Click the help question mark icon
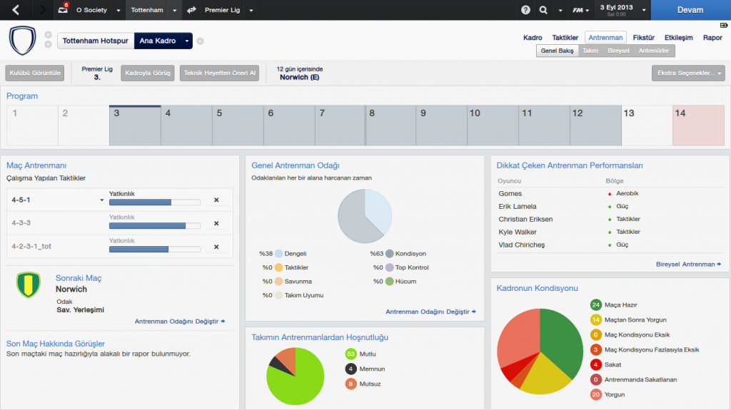The height and width of the screenshot is (410, 731). tap(526, 10)
